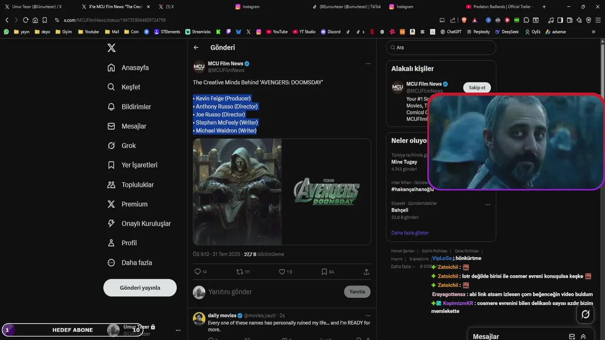Open MCU Film News post options menu

click(368, 64)
